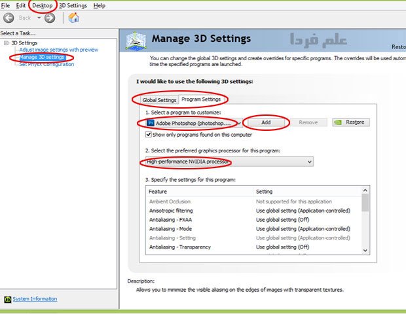The width and height of the screenshot is (406, 314).
Task: Open the Desktop menu
Action: pos(43,5)
